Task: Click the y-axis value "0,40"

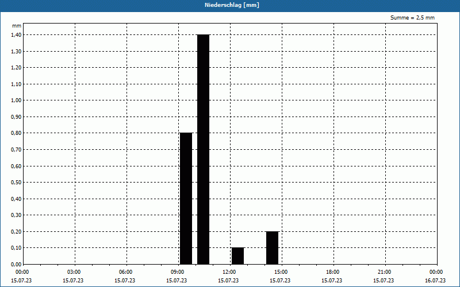Action: coord(16,199)
